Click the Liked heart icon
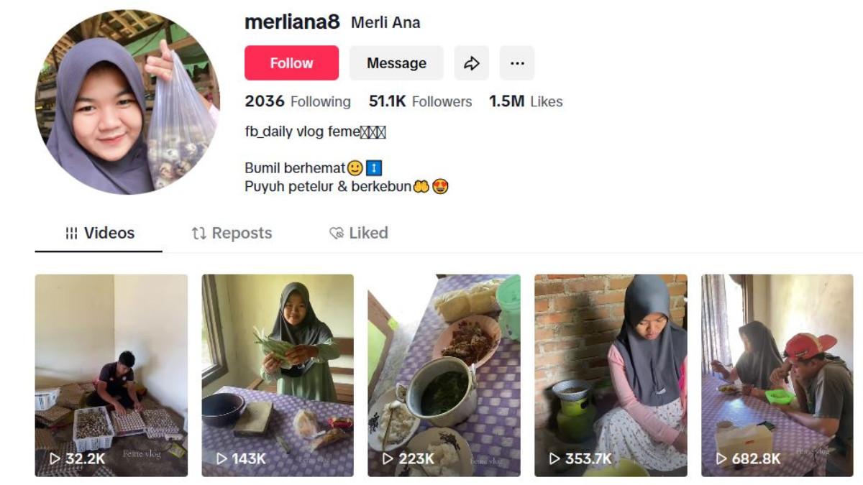863x485 pixels. click(x=336, y=234)
